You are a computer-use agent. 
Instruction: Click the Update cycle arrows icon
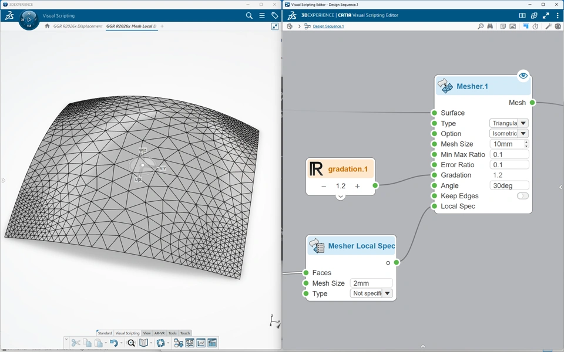pos(160,343)
